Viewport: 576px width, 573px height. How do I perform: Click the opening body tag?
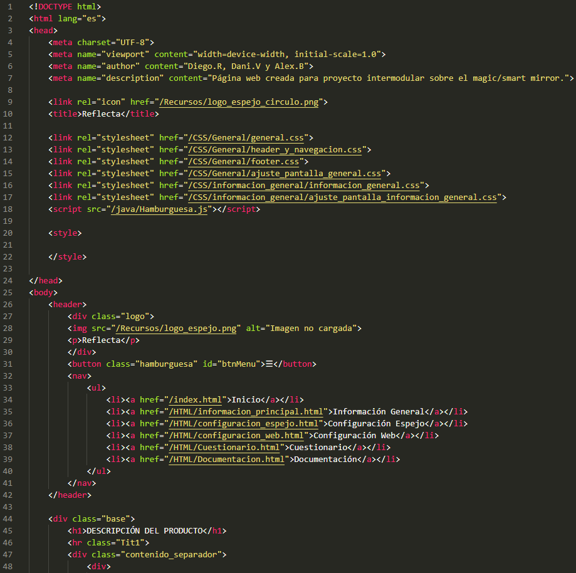43,293
